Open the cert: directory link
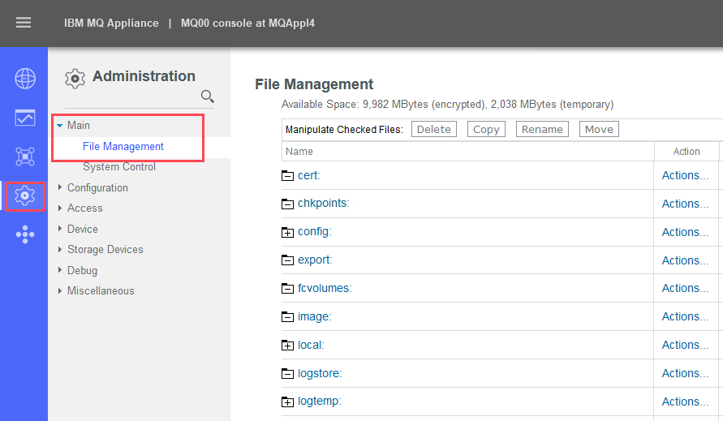Viewport: 723px width, 421px height. [309, 175]
